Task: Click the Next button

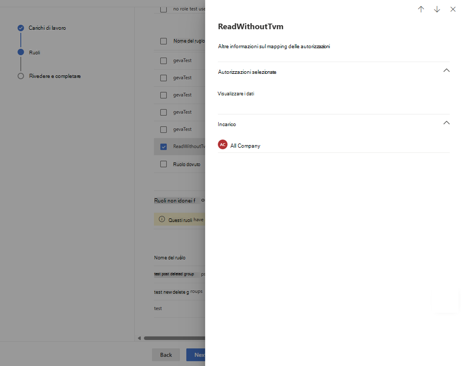Action: tap(196, 355)
